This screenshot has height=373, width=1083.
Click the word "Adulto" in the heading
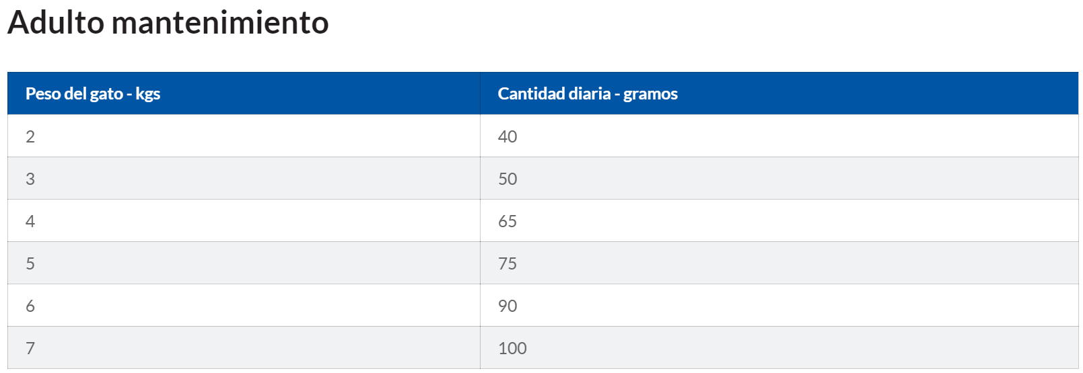point(56,23)
